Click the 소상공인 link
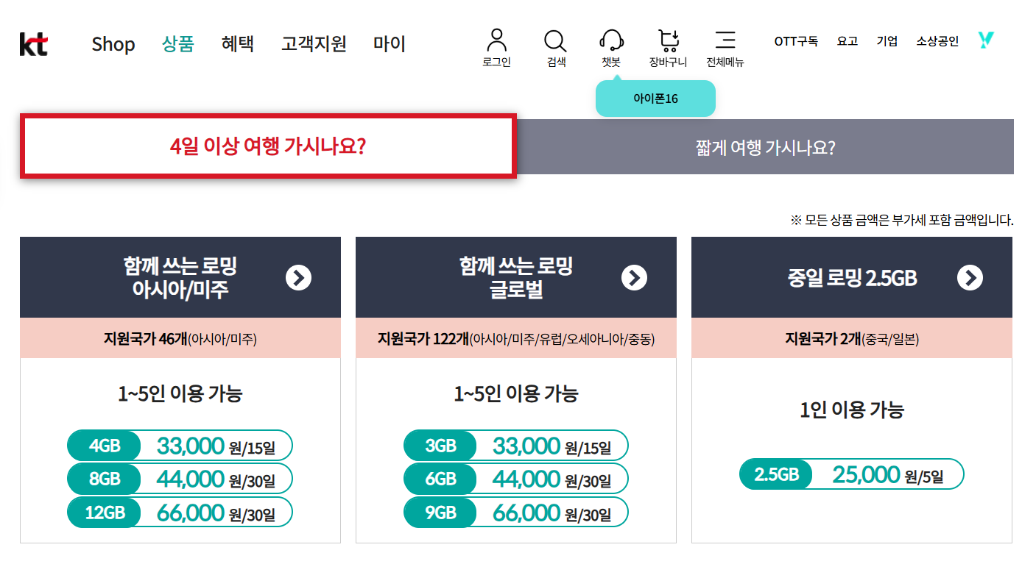This screenshot has width=1036, height=564. tap(937, 42)
